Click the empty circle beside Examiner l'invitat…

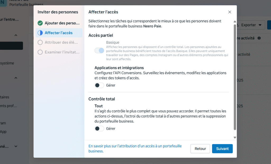(40, 52)
